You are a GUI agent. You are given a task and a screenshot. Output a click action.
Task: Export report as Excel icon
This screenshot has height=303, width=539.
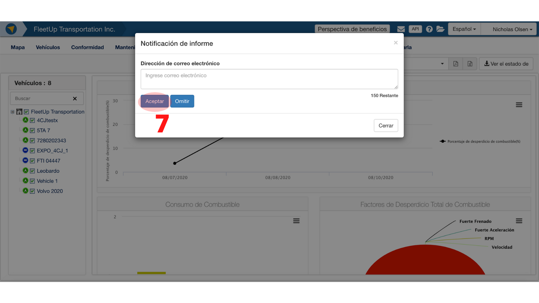point(470,64)
